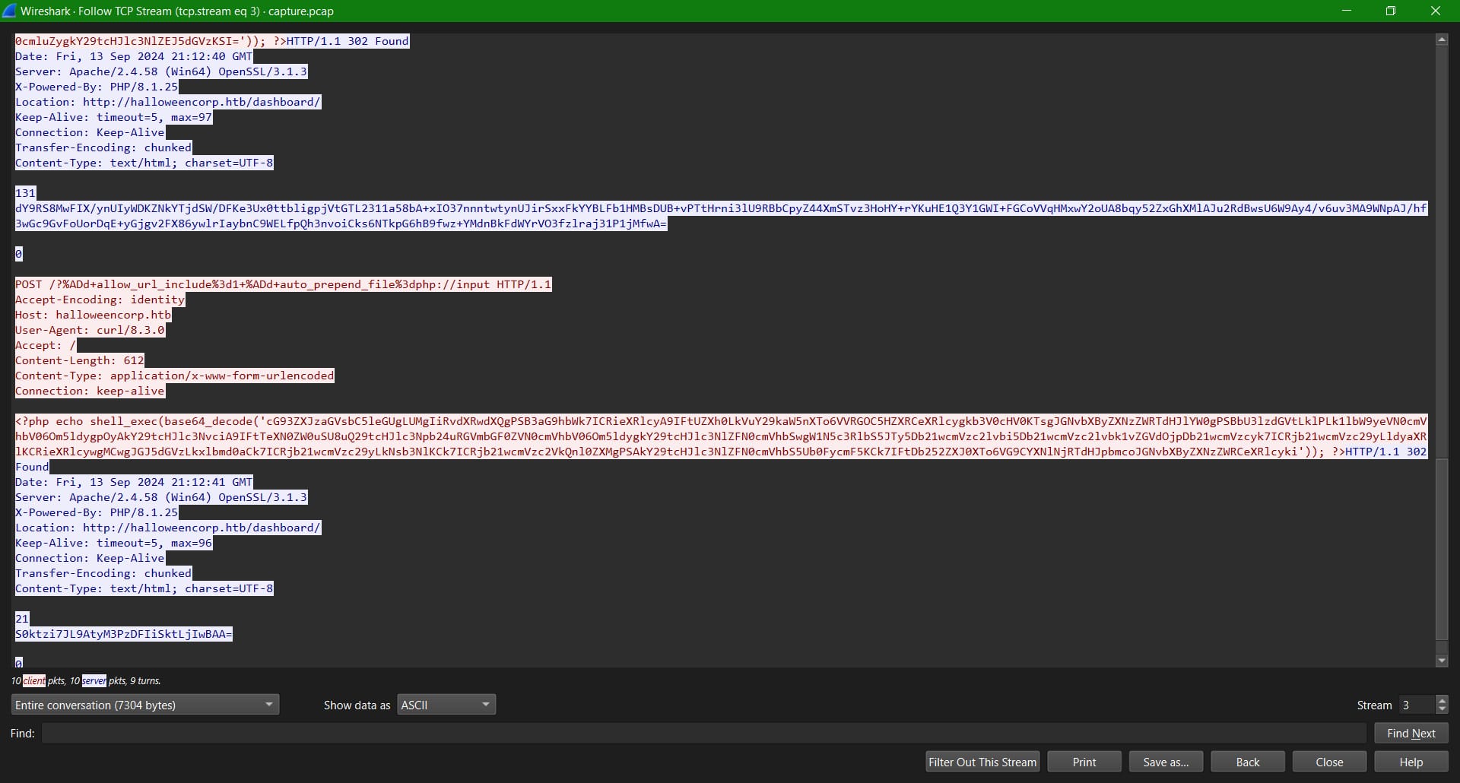
Task: Click the 'S0ktzi7JL9AtyM3PzDFIiSktLjIwBAA=' response line
Action: [x=124, y=634]
